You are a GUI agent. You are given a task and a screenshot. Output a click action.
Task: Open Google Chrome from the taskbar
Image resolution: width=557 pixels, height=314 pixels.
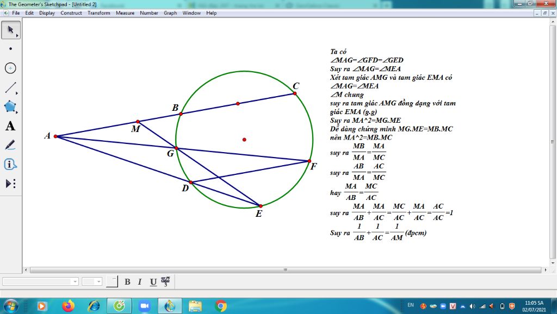click(x=221, y=306)
